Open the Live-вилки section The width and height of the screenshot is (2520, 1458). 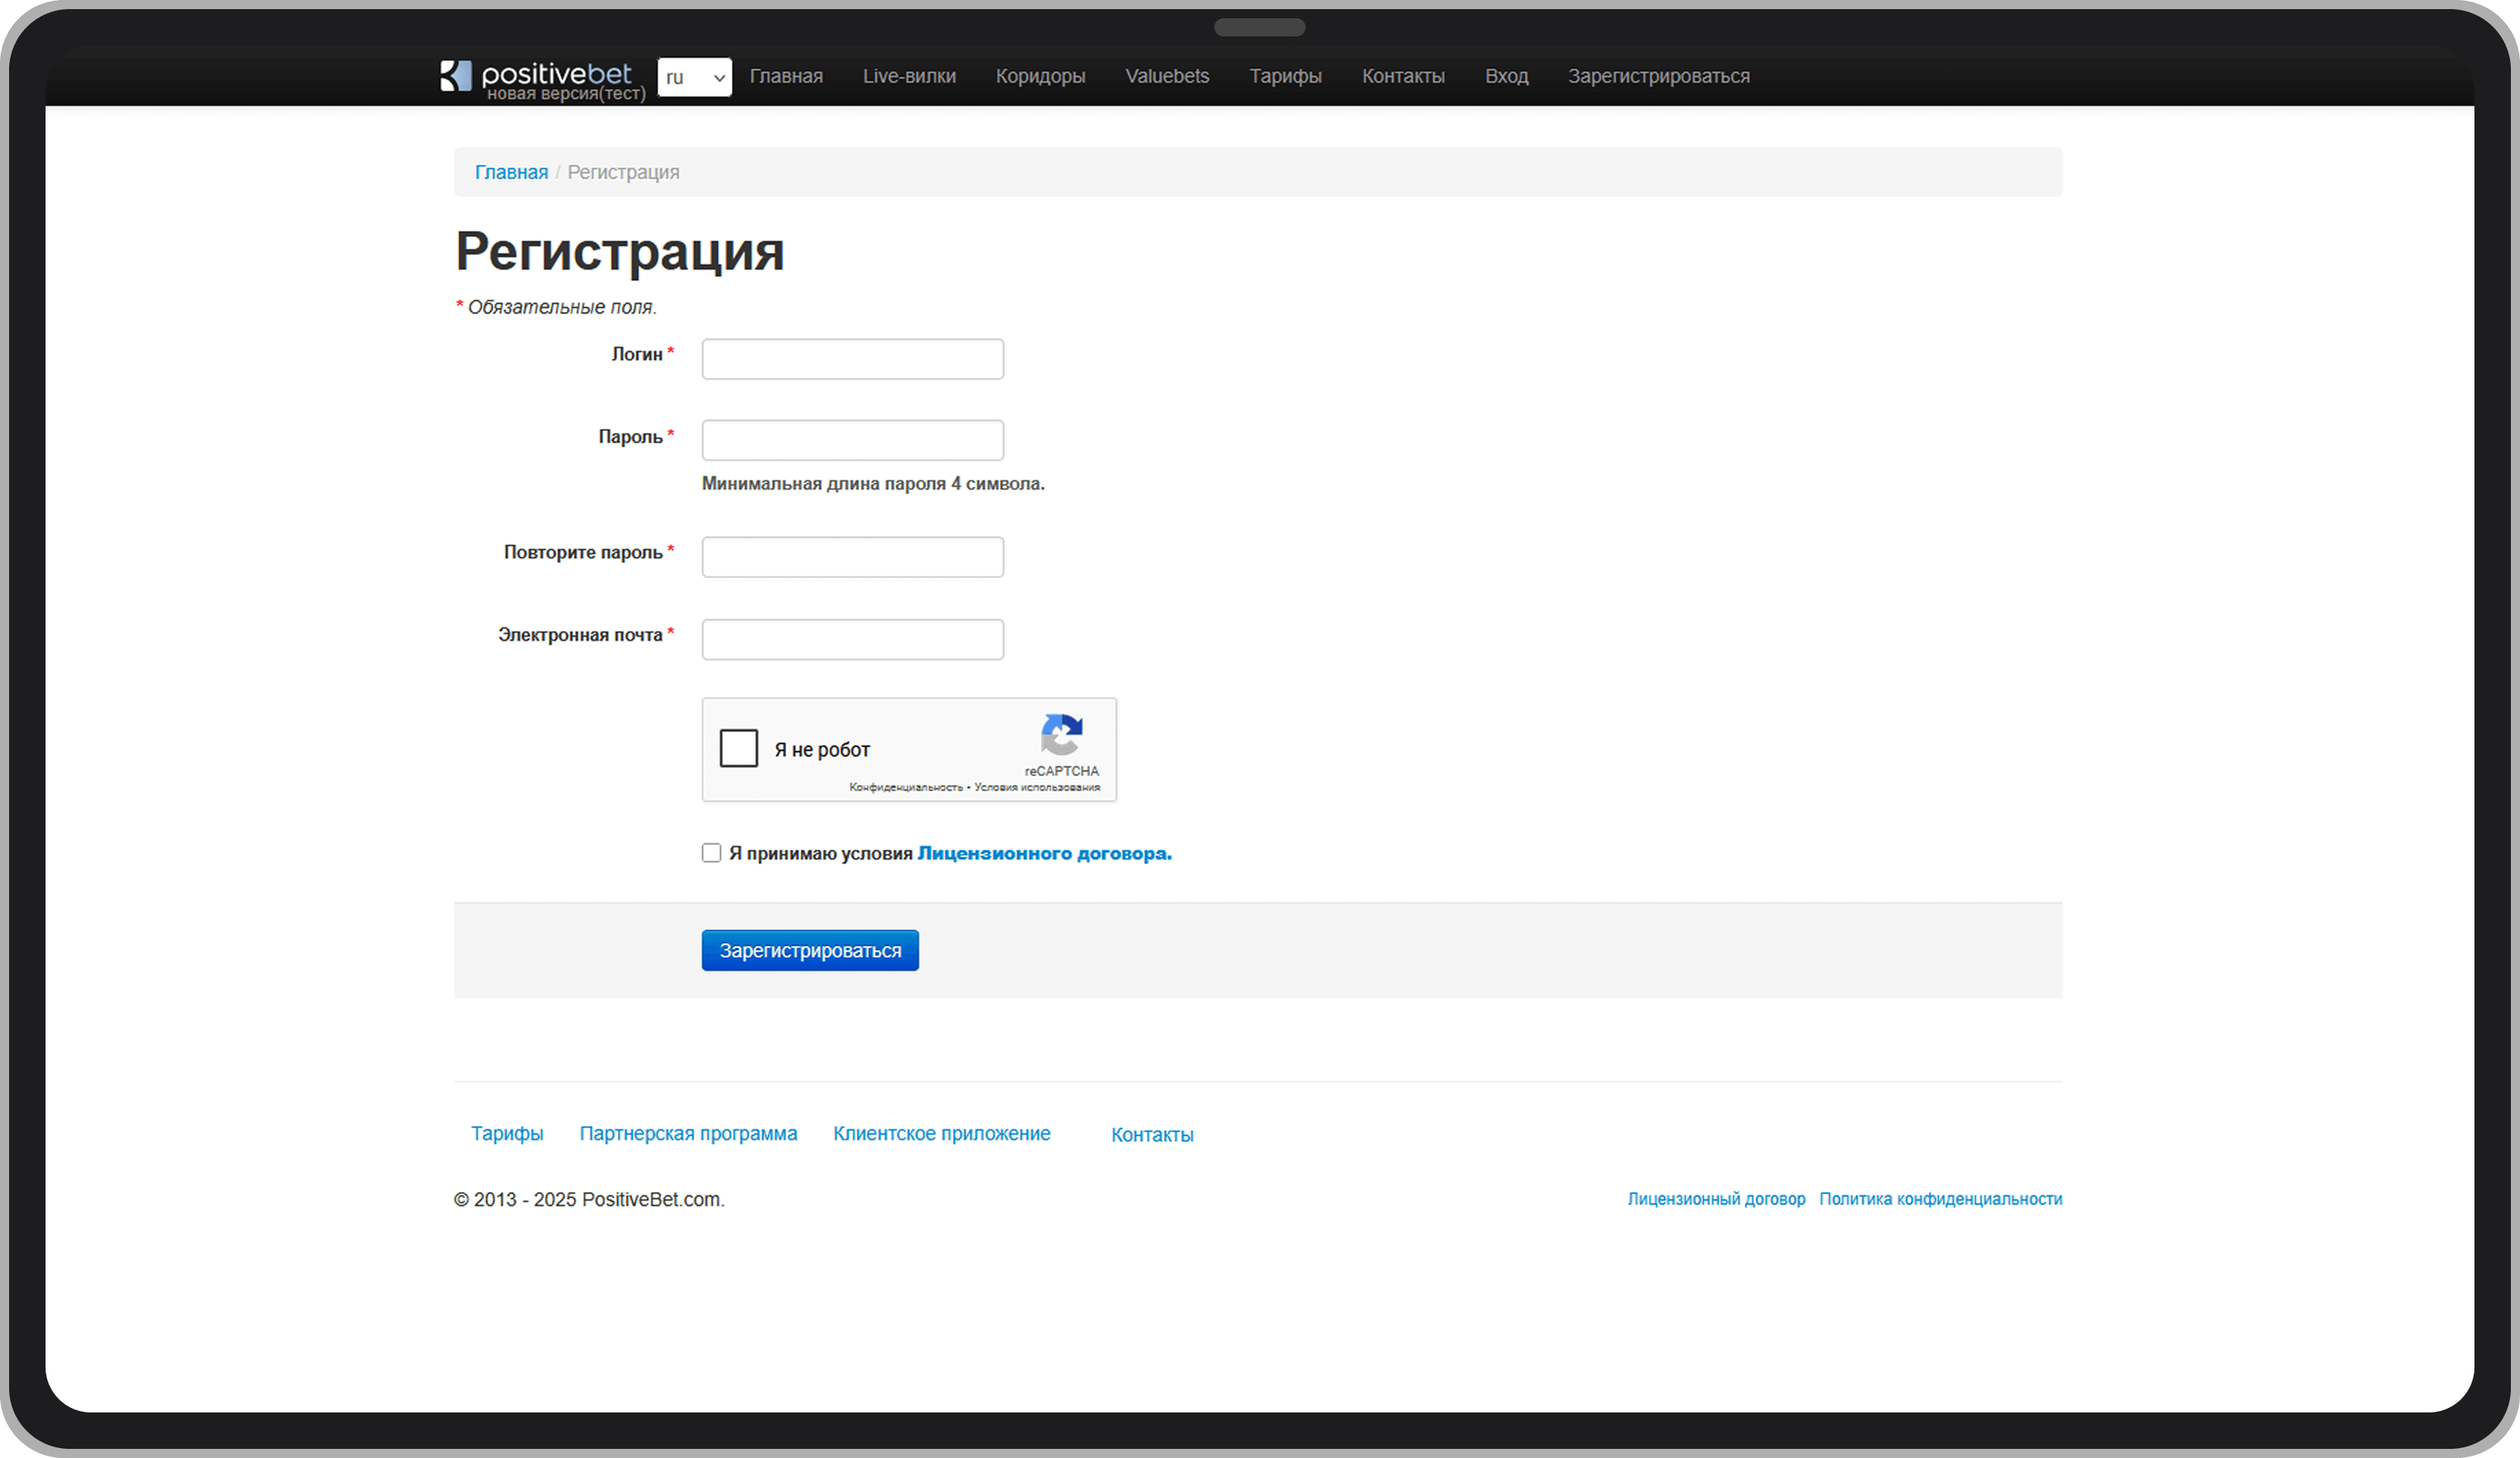[x=909, y=76]
